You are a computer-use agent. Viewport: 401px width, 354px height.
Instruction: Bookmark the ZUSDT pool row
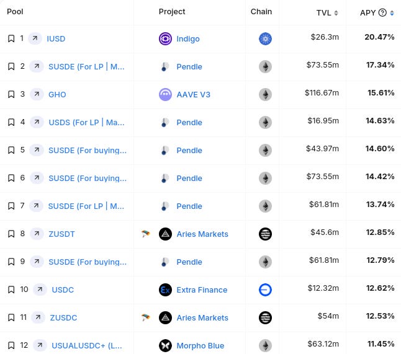(11, 234)
